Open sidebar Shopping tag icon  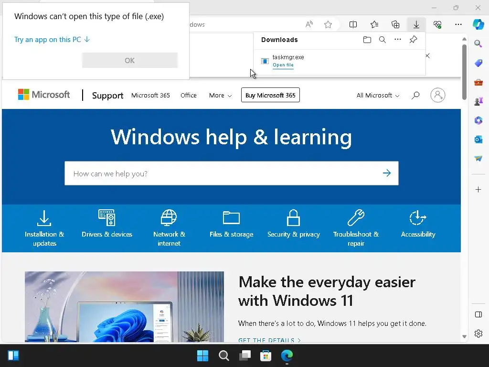(x=478, y=63)
